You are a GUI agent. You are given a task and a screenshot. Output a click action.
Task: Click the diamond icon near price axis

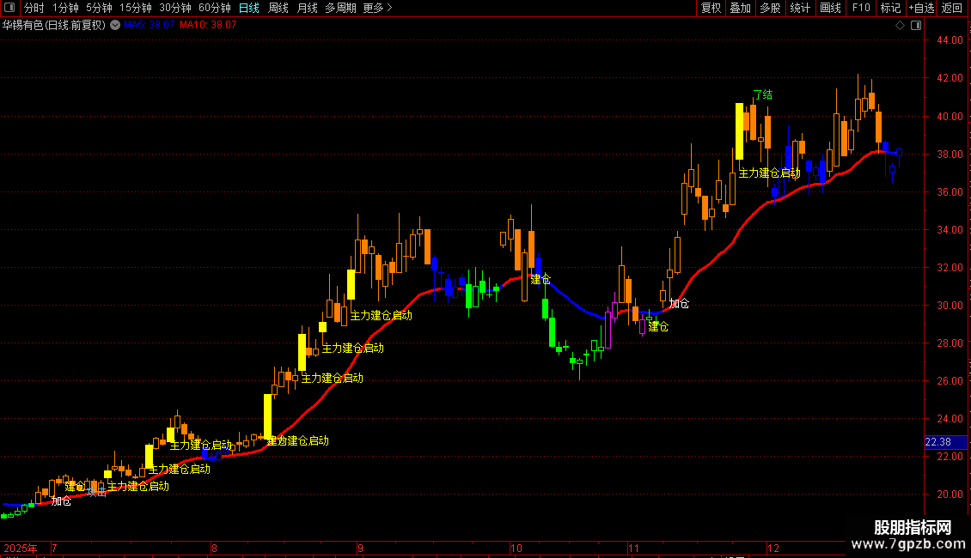click(x=901, y=26)
